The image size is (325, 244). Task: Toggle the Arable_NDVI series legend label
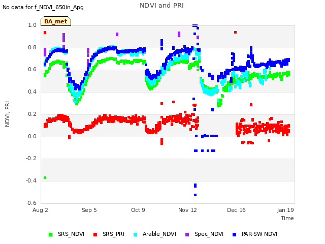point(159,234)
